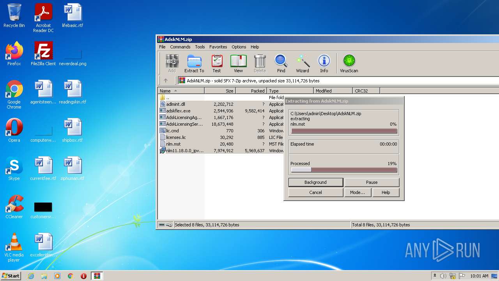Select adlmint.dll in file list
This screenshot has width=499, height=281.
point(175,104)
